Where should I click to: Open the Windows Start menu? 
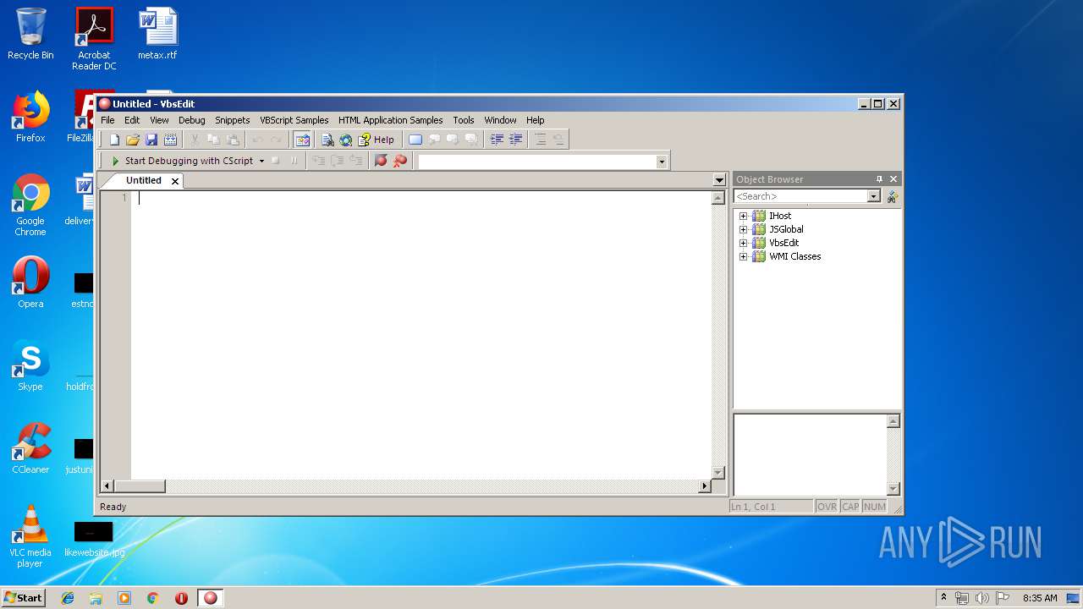[24, 597]
